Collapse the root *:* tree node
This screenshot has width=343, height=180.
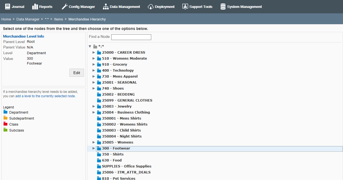[x=90, y=46]
